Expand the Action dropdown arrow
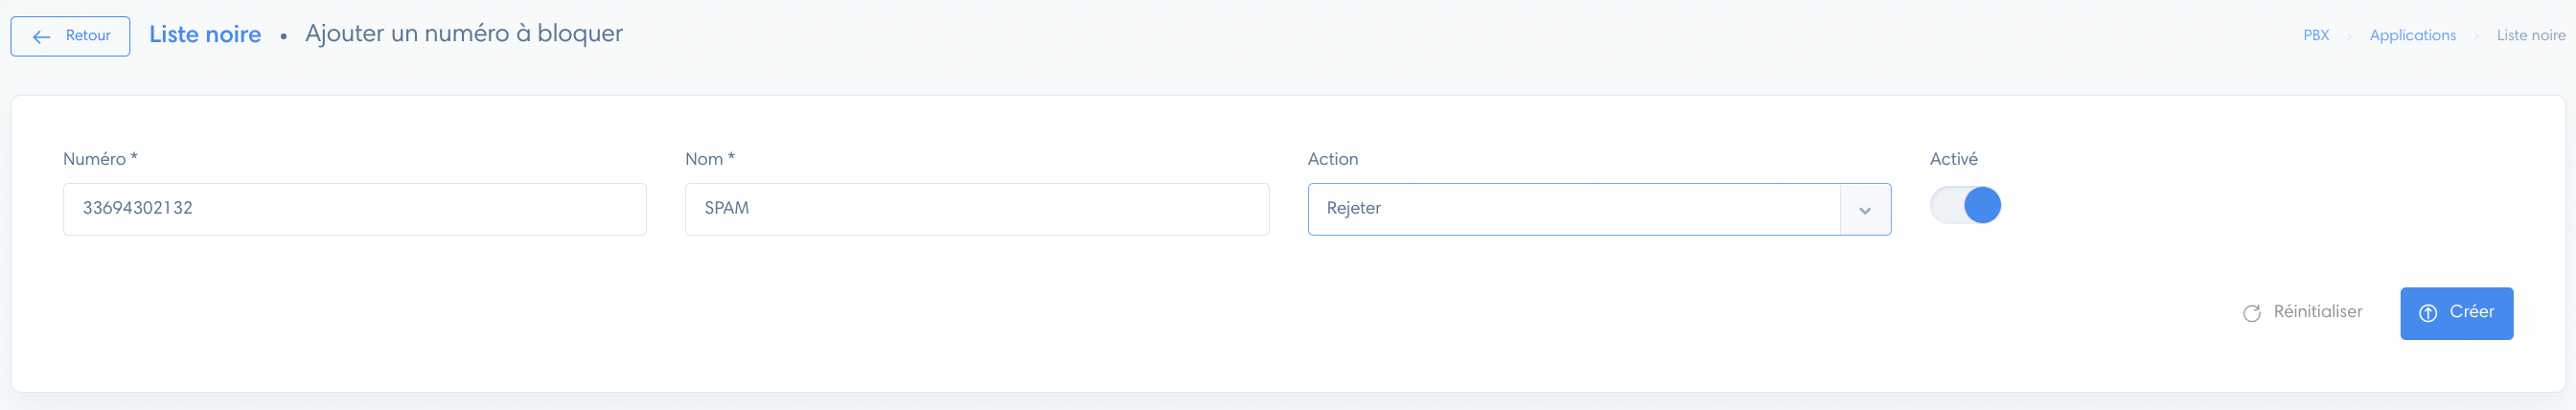 tap(1864, 210)
